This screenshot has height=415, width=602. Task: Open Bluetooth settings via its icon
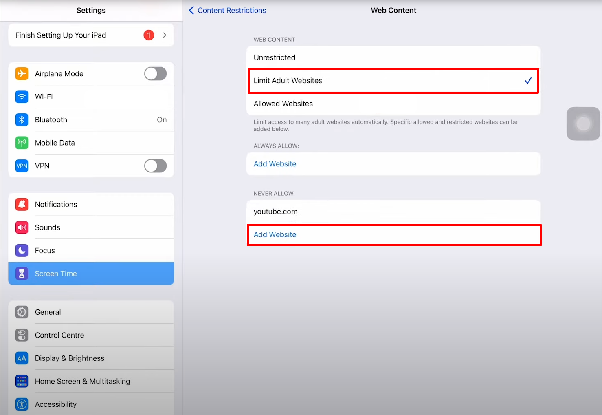point(22,120)
